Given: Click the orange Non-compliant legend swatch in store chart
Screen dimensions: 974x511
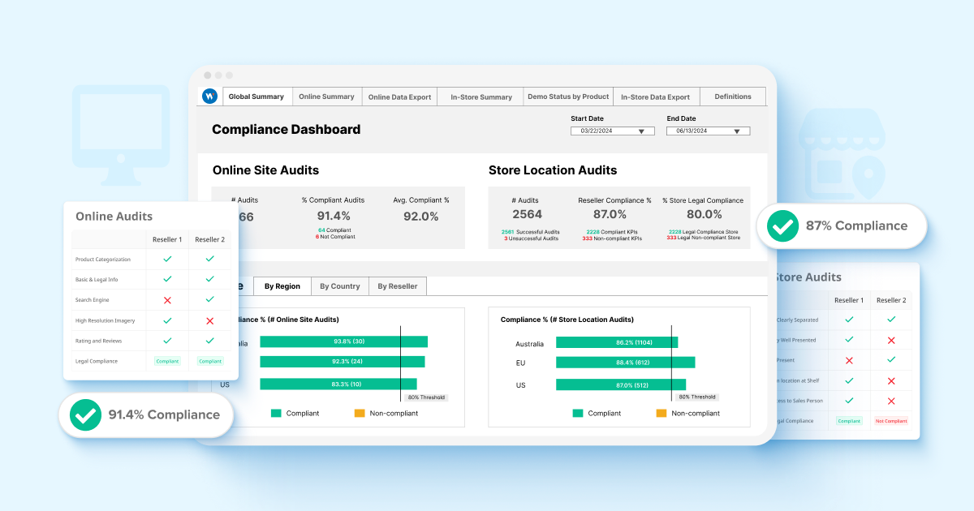Looking at the screenshot, I should click(661, 413).
